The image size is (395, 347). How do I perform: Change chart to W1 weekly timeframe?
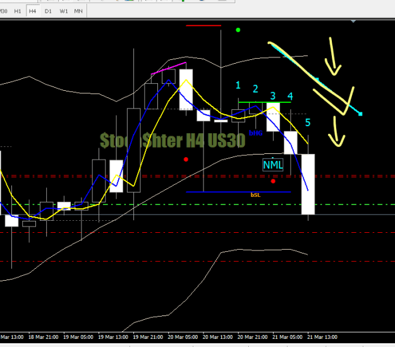(x=63, y=11)
